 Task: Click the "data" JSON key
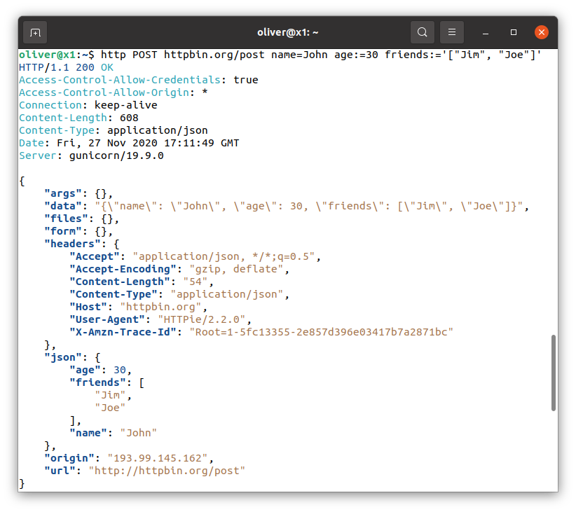pos(63,206)
